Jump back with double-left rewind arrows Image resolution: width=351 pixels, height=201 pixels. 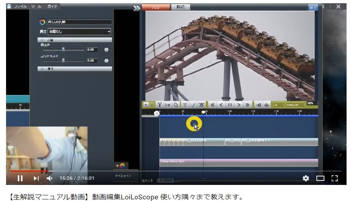click(212, 105)
